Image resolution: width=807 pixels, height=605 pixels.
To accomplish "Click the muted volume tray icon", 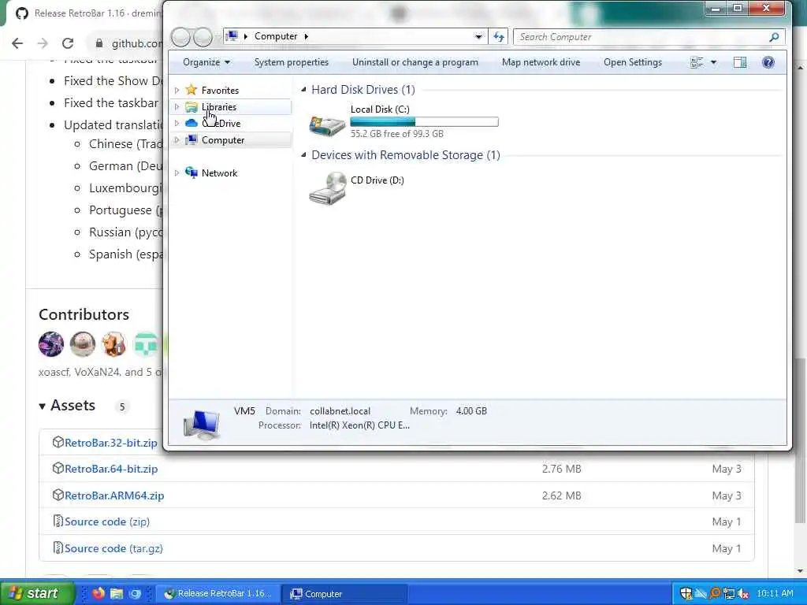I will pos(742,594).
